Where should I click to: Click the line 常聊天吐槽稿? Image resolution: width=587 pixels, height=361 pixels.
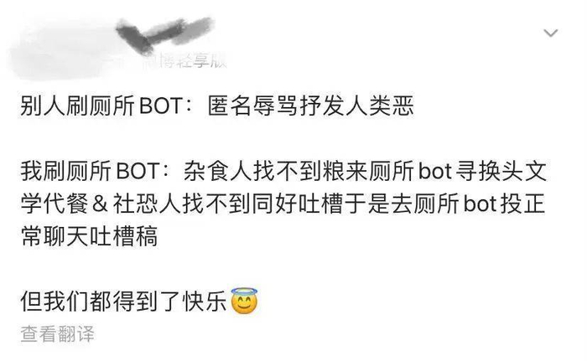click(89, 236)
